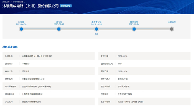194x108 pixels.
Task: Open the 审核项目动态 breadcrumb link
Action: (x=18, y=2)
